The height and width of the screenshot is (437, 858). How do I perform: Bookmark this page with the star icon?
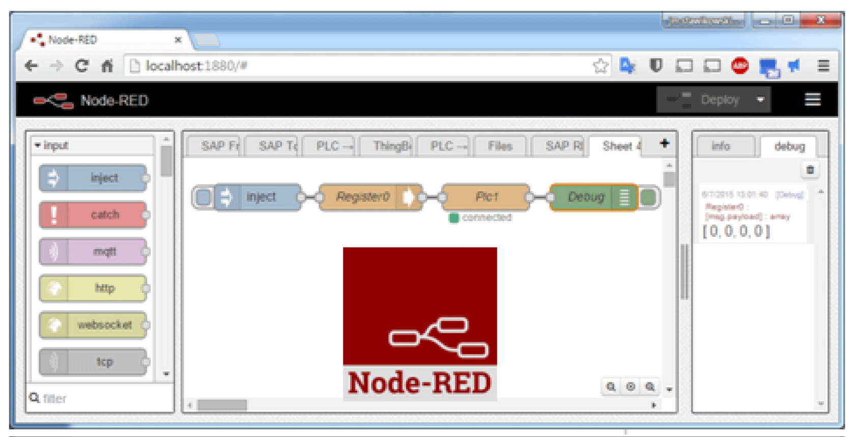[x=600, y=66]
